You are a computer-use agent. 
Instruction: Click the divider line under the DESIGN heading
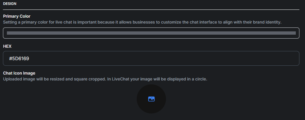[151, 9]
